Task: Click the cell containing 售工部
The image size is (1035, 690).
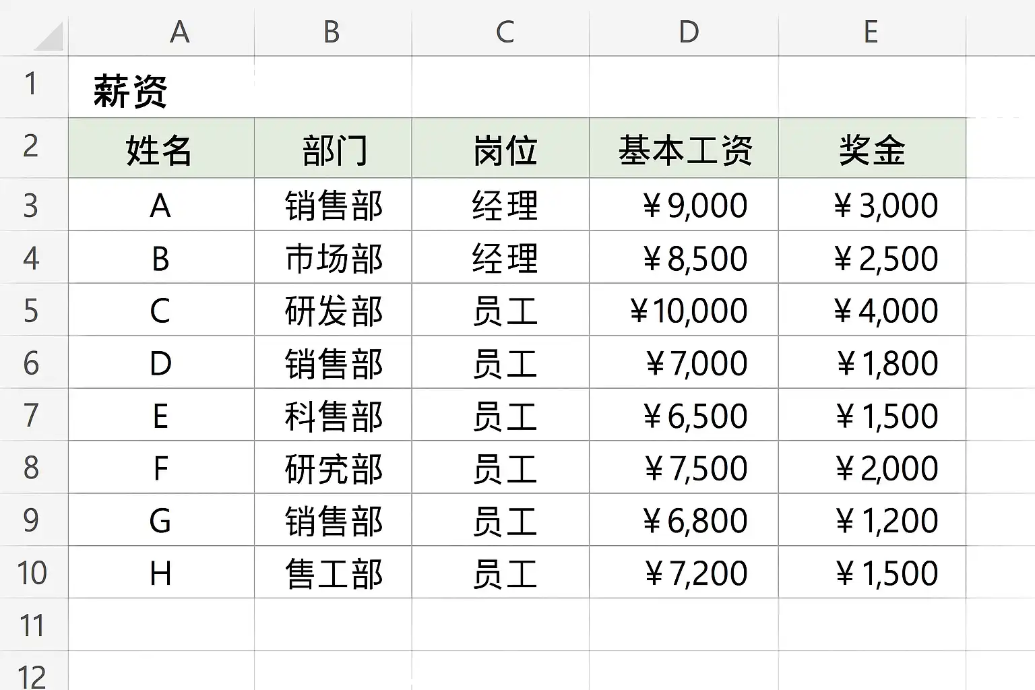Action: point(334,573)
